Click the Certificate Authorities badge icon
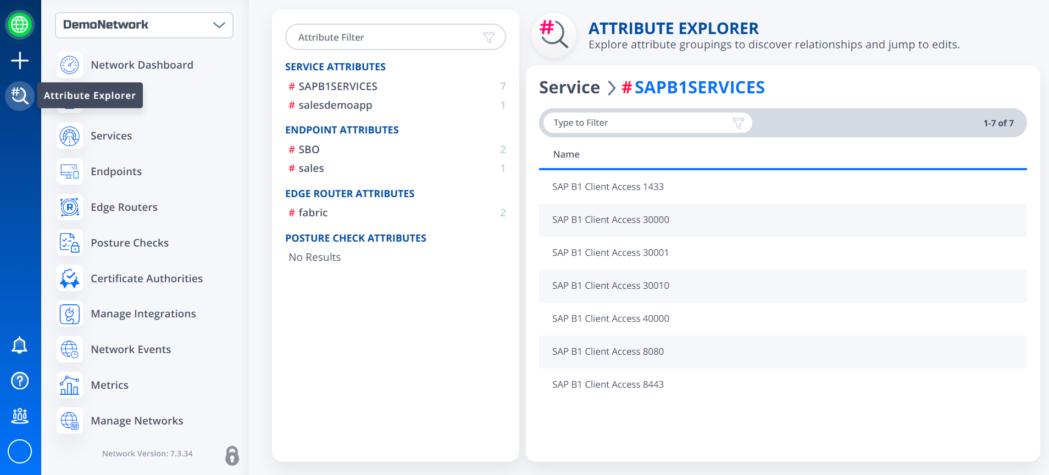The width and height of the screenshot is (1049, 475). tap(70, 278)
